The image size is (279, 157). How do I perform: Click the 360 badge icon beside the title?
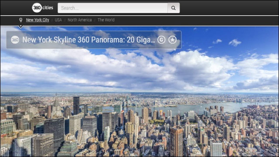coord(15,40)
